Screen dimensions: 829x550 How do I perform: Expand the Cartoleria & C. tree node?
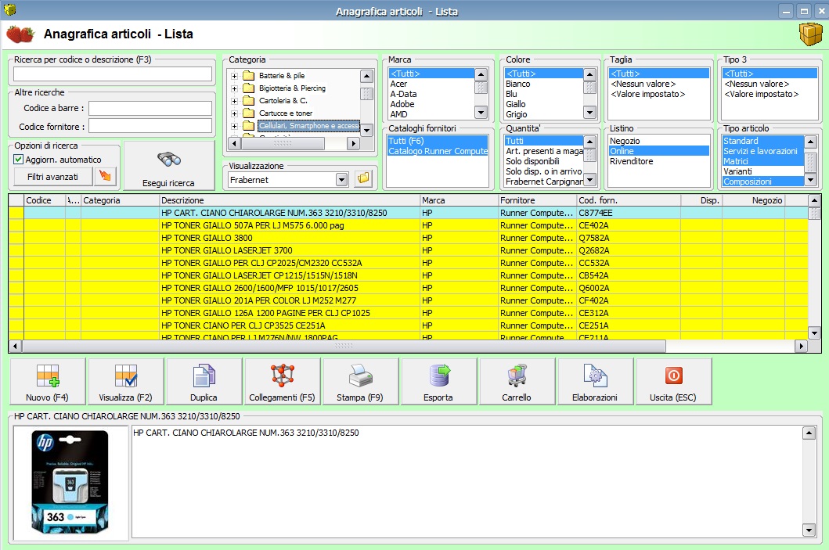pyautogui.click(x=234, y=101)
